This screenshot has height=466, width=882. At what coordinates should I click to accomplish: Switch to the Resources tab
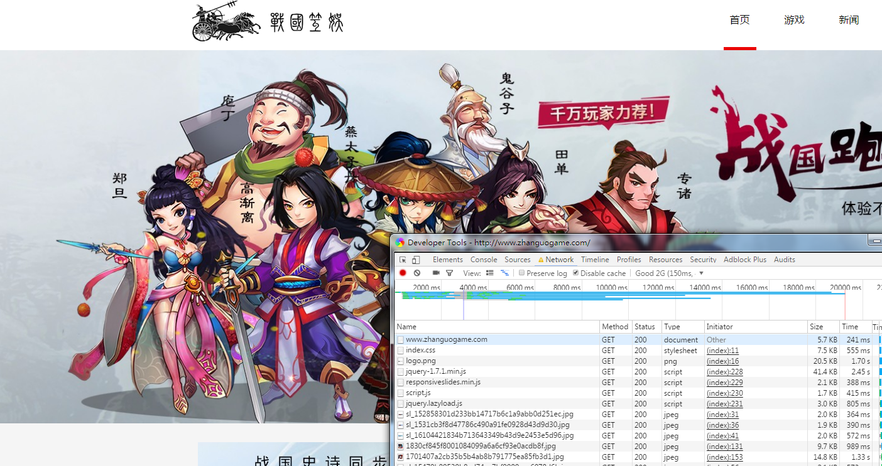[x=665, y=260]
